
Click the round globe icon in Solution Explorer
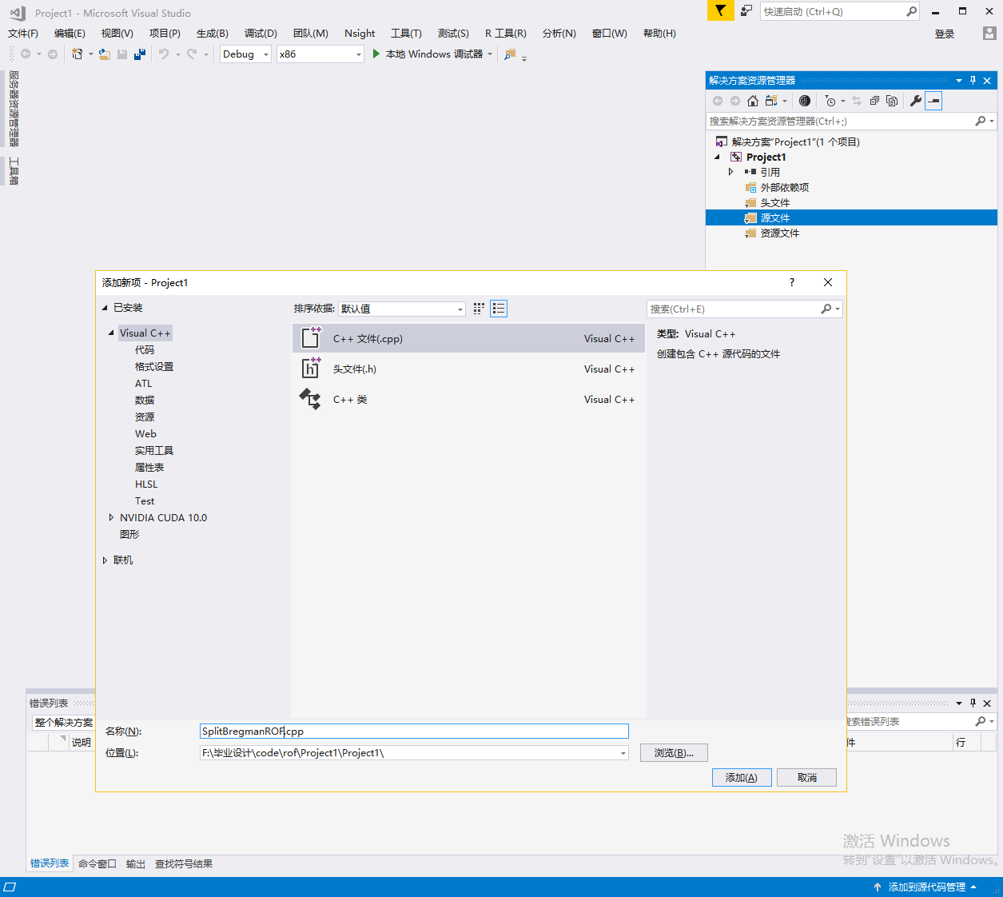pyautogui.click(x=805, y=101)
